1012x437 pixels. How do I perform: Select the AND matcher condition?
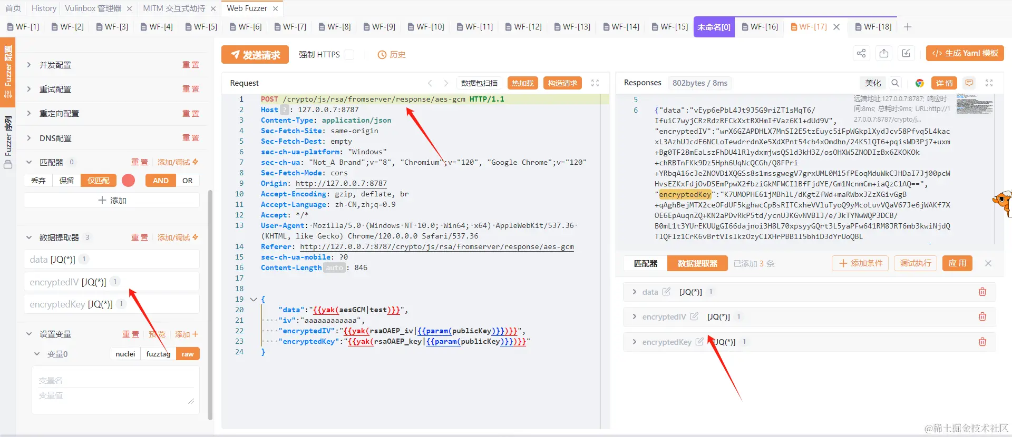pos(161,180)
